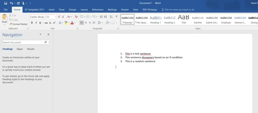The height and width of the screenshot is (113, 258).
Task: Apply the Heading 1 style
Action: point(155,20)
